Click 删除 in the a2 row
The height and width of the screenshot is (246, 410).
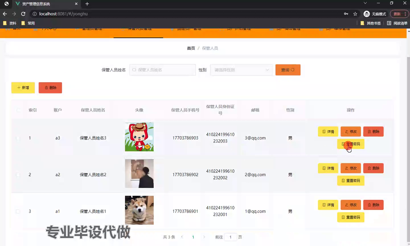[373, 168]
